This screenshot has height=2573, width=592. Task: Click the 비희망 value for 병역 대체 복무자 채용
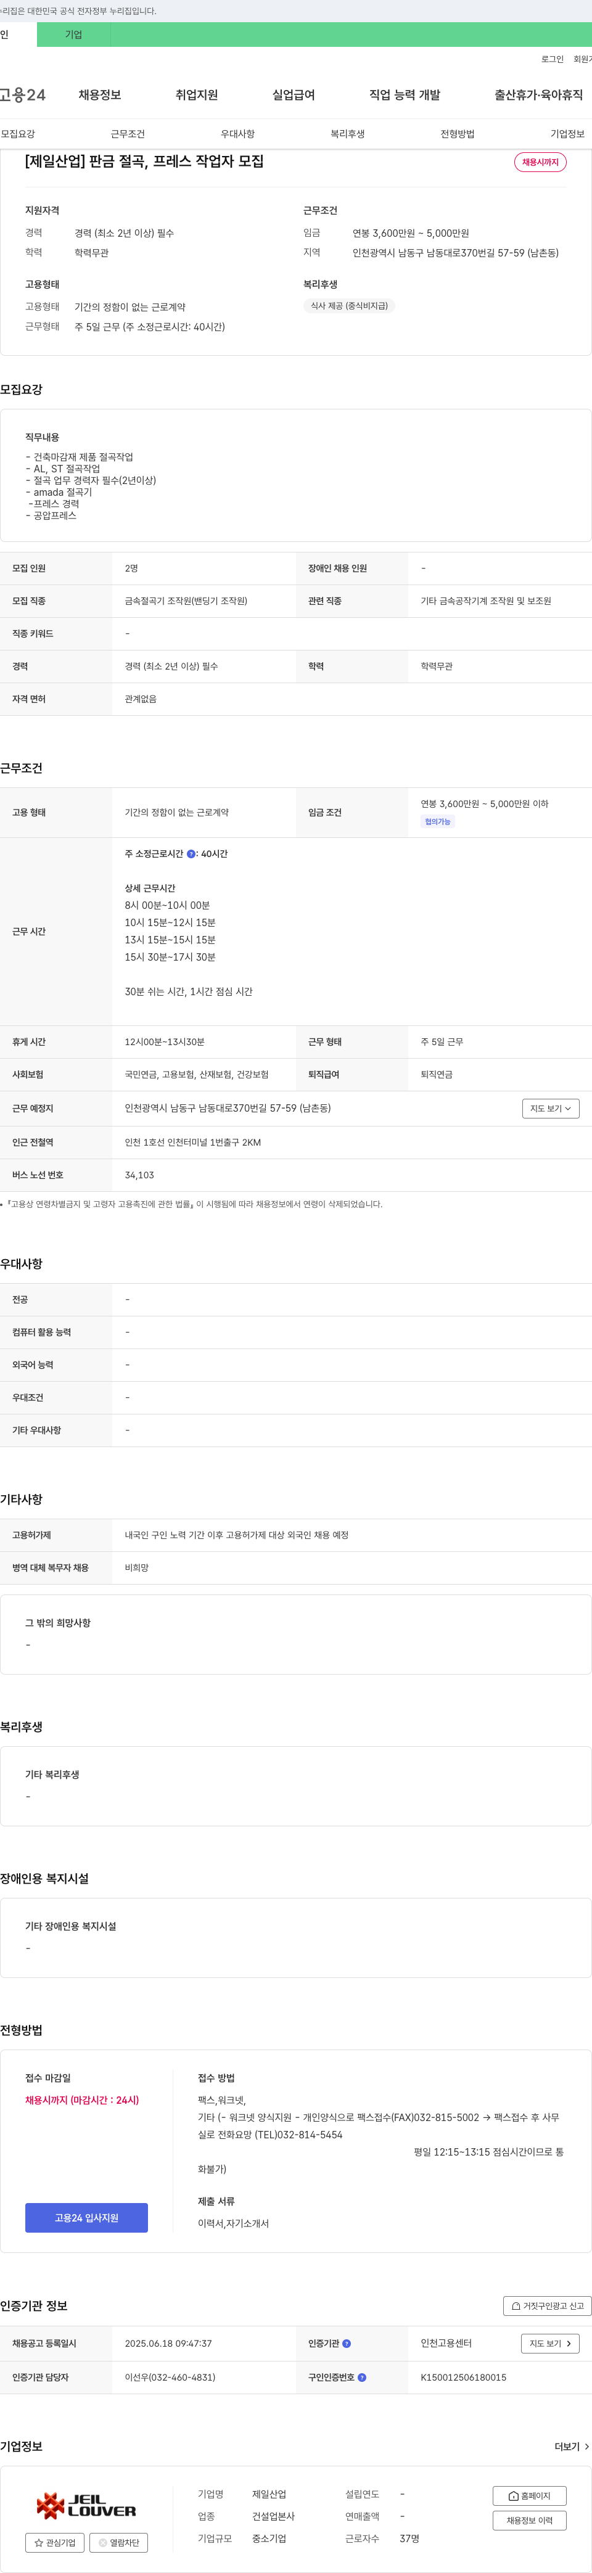[x=137, y=1568]
